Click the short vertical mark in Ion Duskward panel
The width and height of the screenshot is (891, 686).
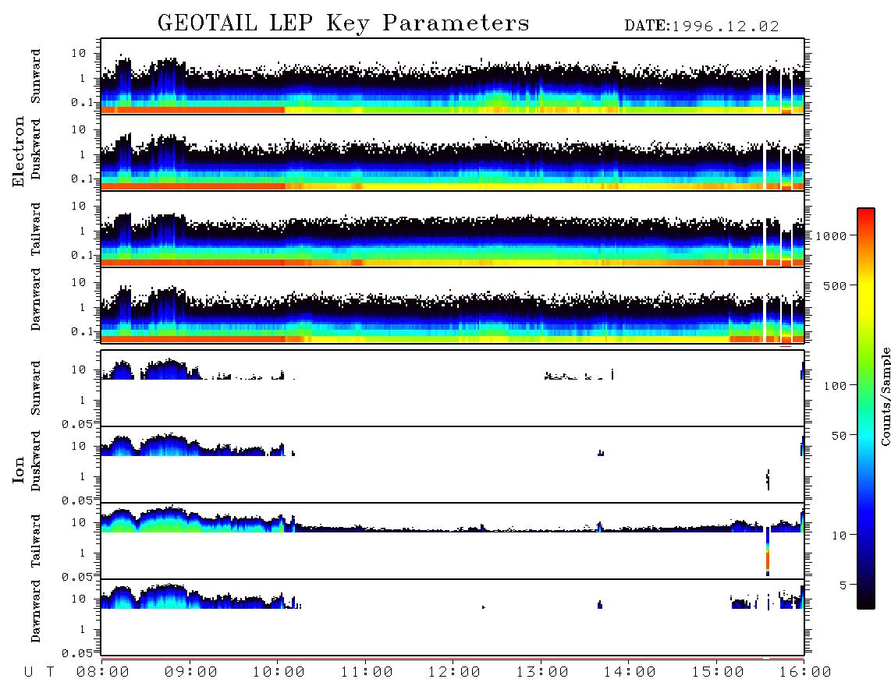click(768, 480)
